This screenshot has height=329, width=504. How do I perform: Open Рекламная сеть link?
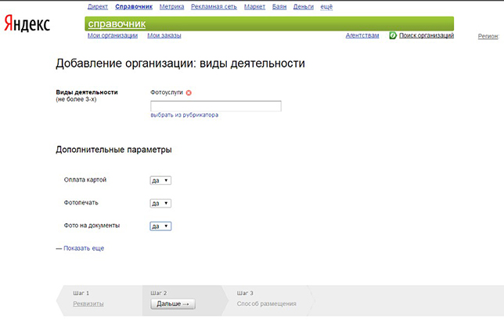(x=214, y=6)
